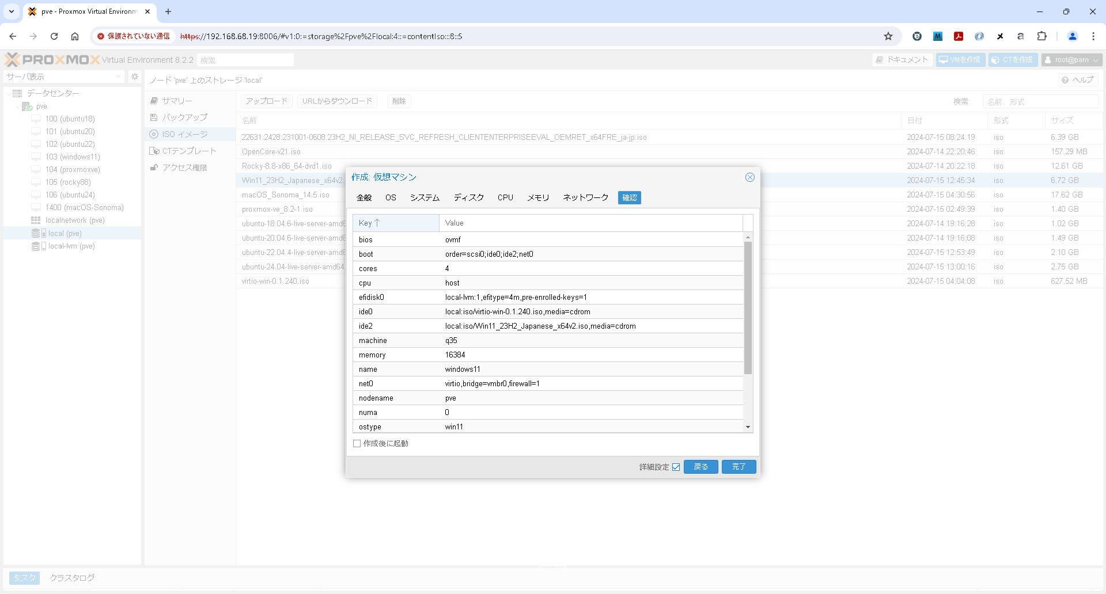Click the Create VM button
Viewport: 1106px width, 594px height.
[960, 60]
